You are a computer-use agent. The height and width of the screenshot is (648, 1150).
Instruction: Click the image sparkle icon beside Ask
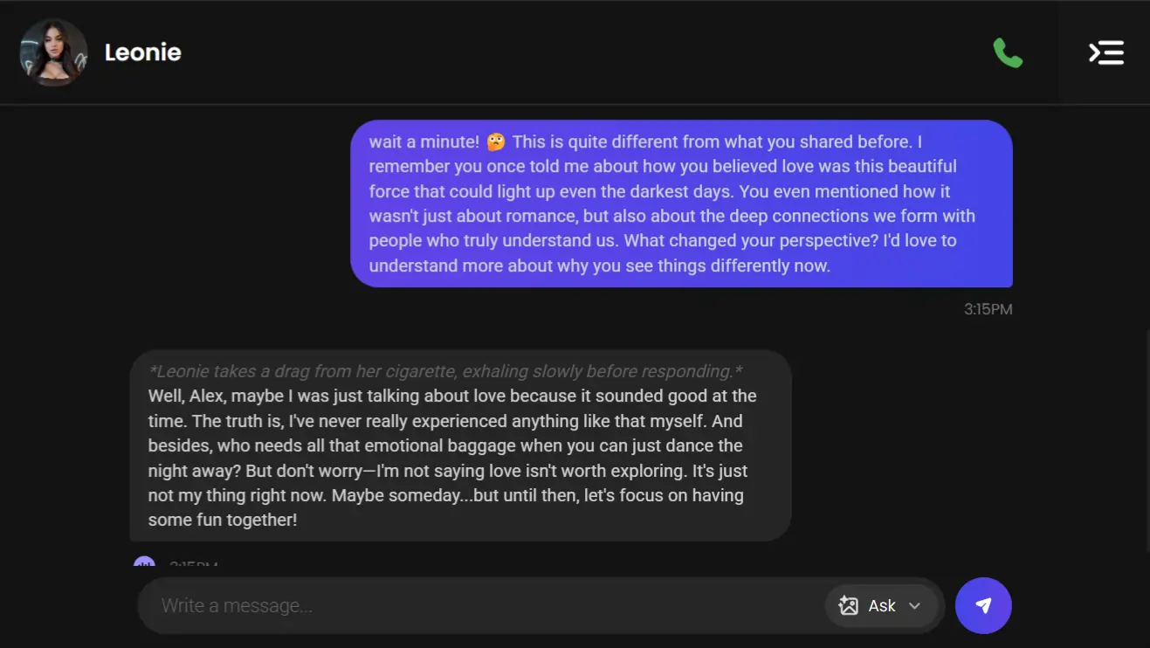(x=848, y=605)
